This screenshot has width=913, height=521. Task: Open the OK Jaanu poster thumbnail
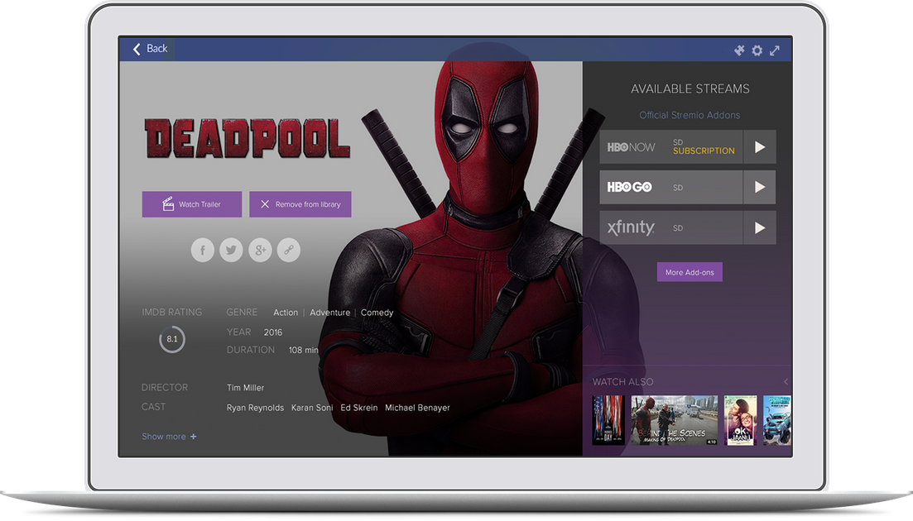[x=741, y=420]
